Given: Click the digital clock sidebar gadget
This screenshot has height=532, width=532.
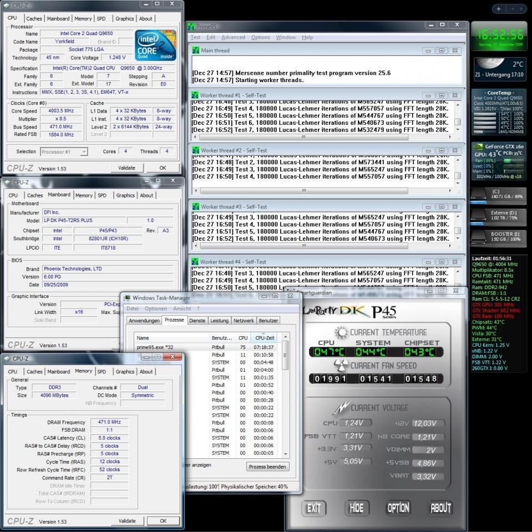Looking at the screenshot, I should tap(499, 36).
